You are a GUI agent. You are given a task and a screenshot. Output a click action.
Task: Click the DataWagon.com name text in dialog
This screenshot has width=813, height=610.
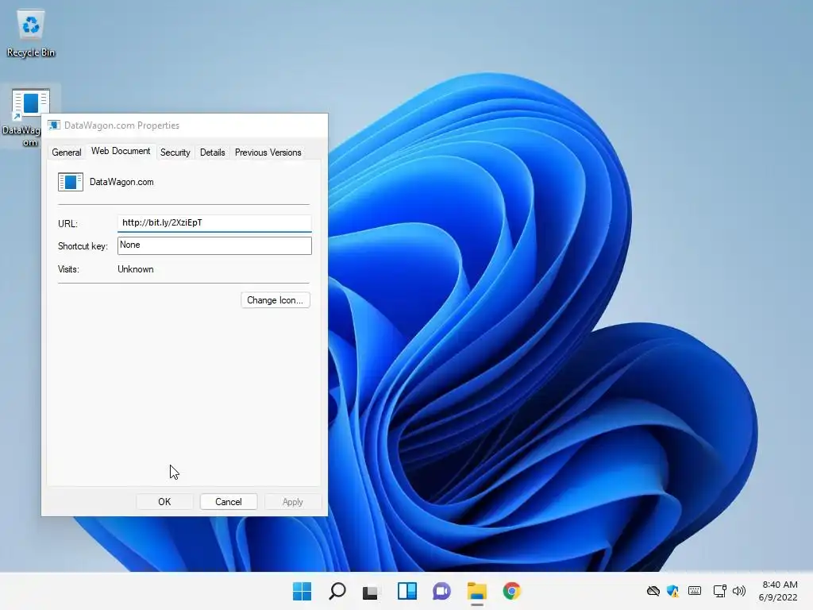pos(121,182)
